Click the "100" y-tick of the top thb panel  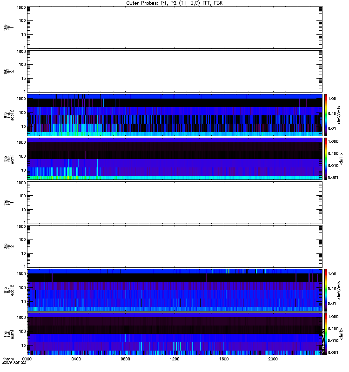coord(22,20)
